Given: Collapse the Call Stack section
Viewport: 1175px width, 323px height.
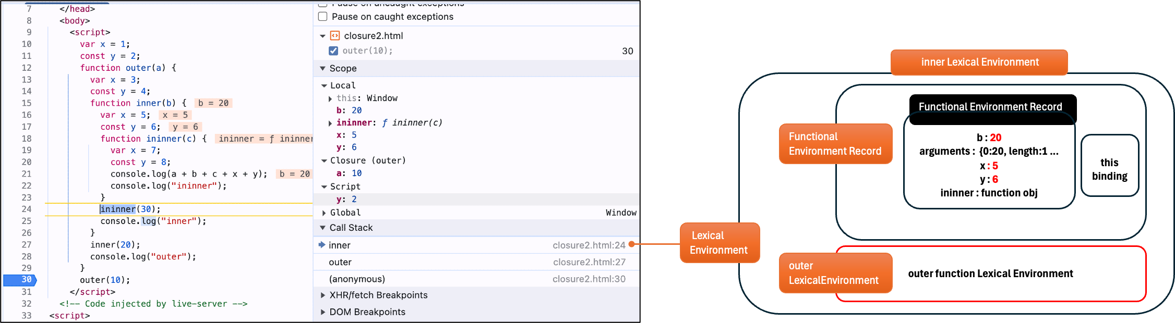Looking at the screenshot, I should pyautogui.click(x=322, y=228).
